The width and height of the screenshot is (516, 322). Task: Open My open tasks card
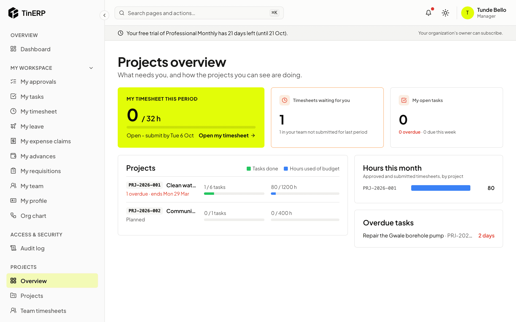446,118
